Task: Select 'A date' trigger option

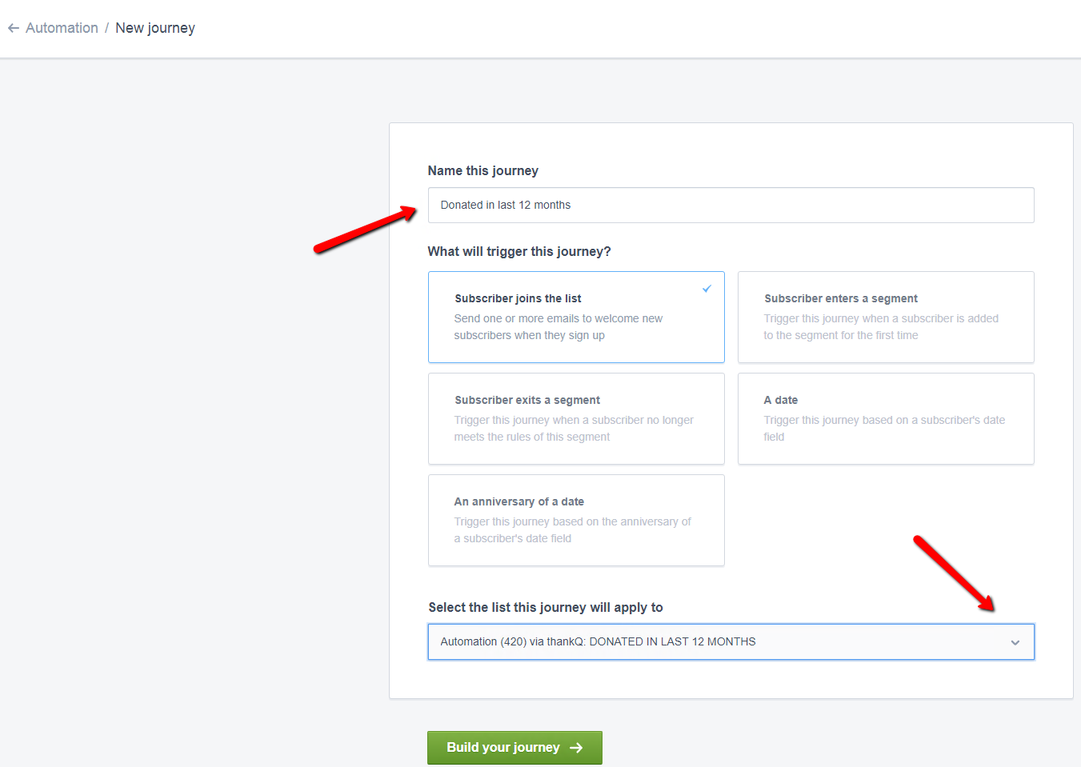Action: point(886,418)
